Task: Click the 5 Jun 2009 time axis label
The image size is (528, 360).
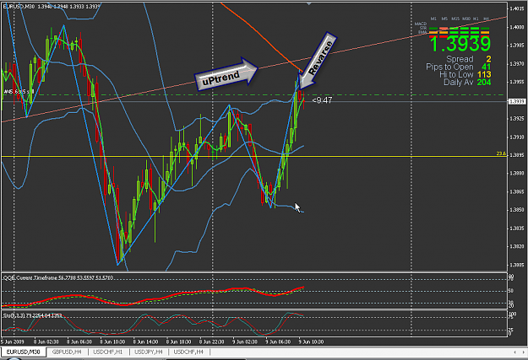Action: [x=11, y=341]
